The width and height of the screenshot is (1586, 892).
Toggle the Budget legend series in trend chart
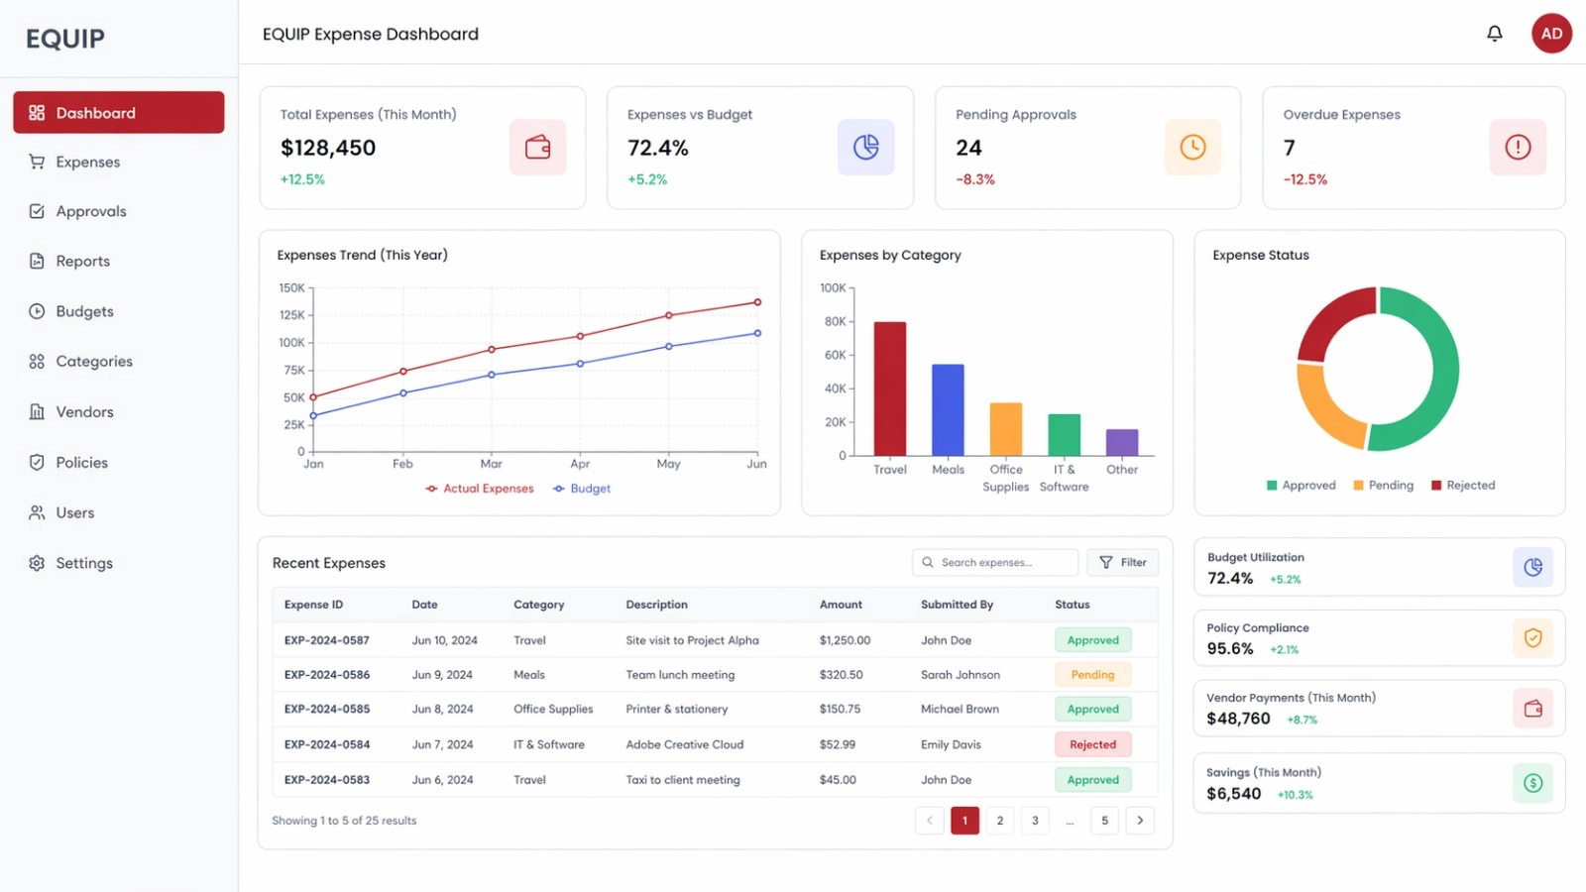click(583, 489)
